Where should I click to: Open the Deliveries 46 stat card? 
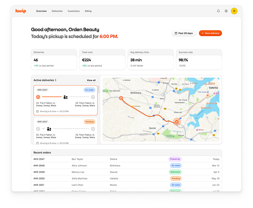pyautogui.click(x=54, y=60)
